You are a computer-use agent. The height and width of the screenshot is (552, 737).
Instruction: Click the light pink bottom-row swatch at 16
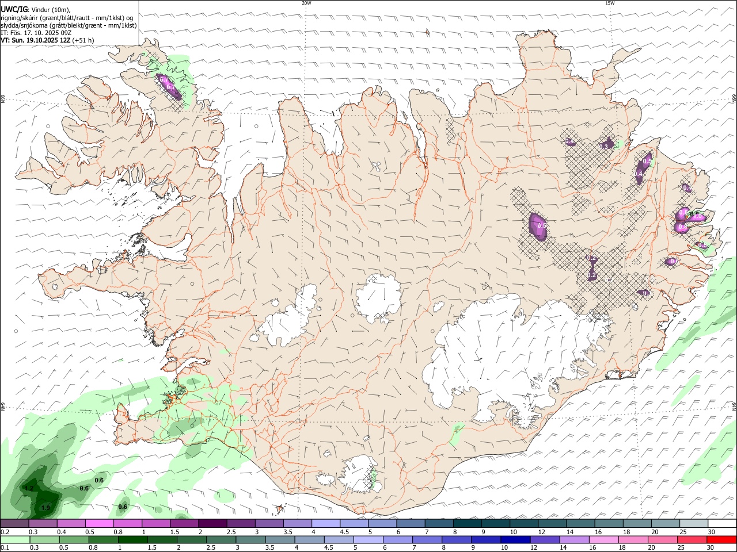coord(604,540)
